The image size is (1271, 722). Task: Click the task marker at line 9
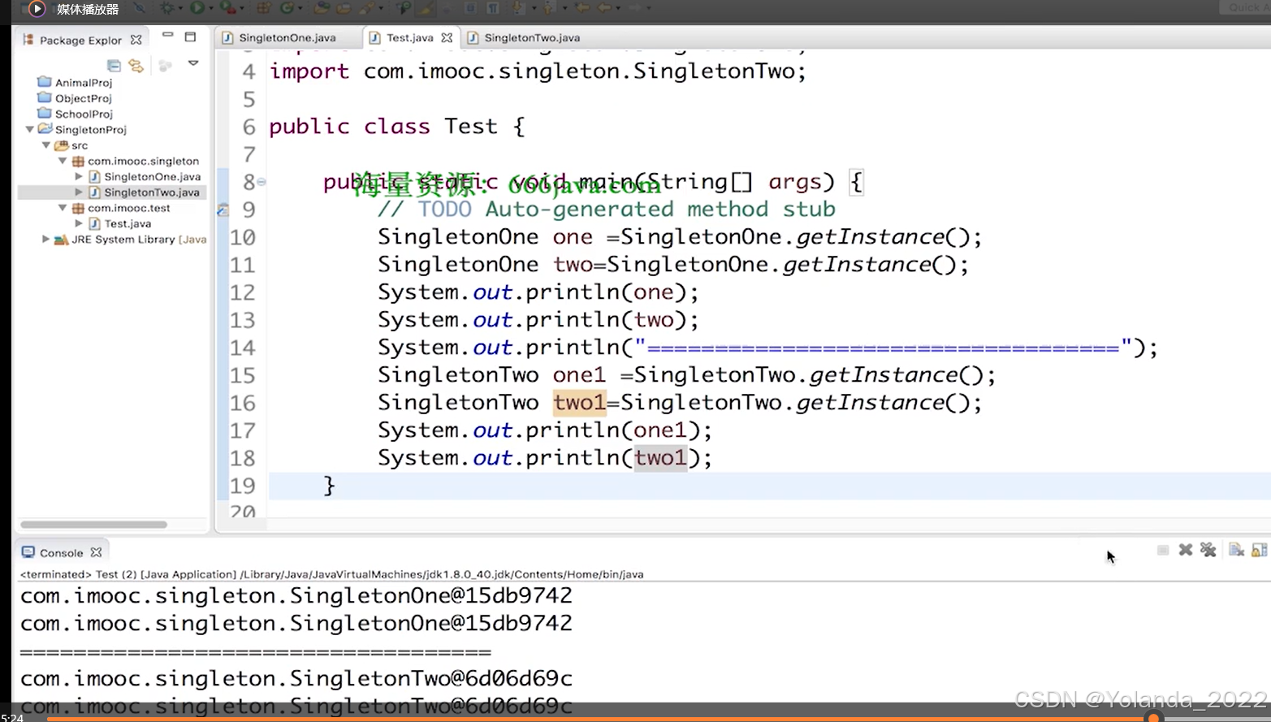pyautogui.click(x=223, y=210)
